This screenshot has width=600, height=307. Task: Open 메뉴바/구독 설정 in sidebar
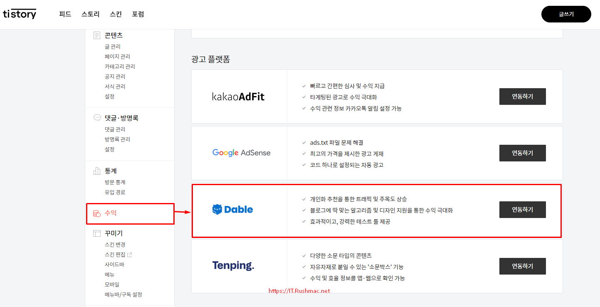pyautogui.click(x=123, y=295)
